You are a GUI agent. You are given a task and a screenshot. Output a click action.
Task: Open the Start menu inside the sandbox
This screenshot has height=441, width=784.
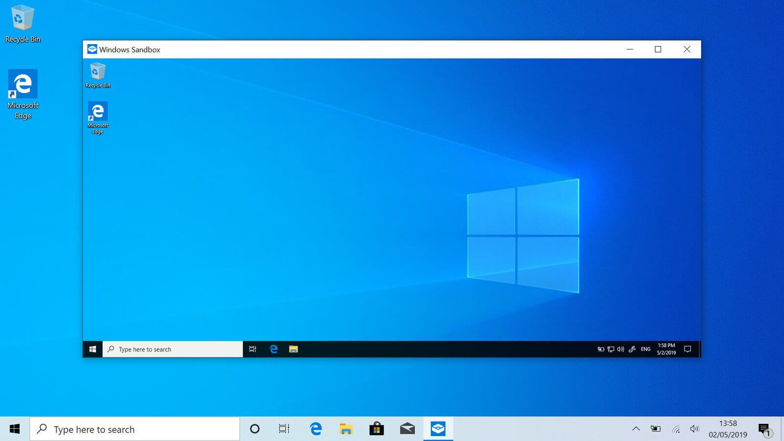[92, 349]
